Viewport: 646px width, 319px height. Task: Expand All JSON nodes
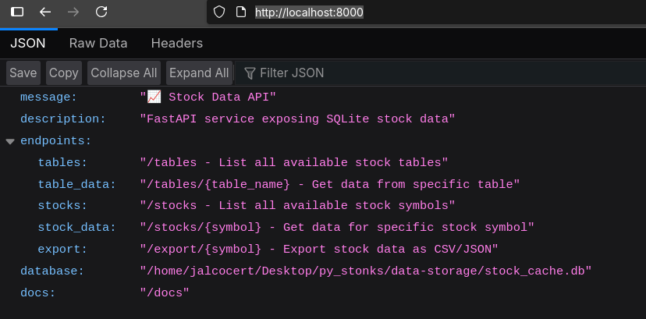(199, 73)
